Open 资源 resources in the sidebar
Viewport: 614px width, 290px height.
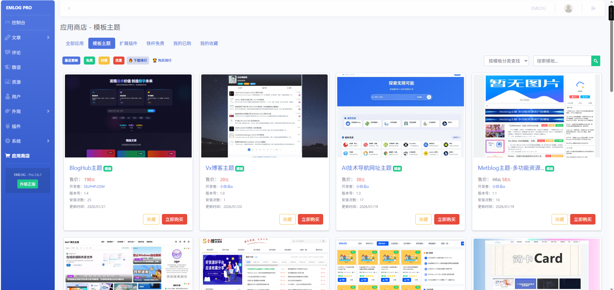16,82
